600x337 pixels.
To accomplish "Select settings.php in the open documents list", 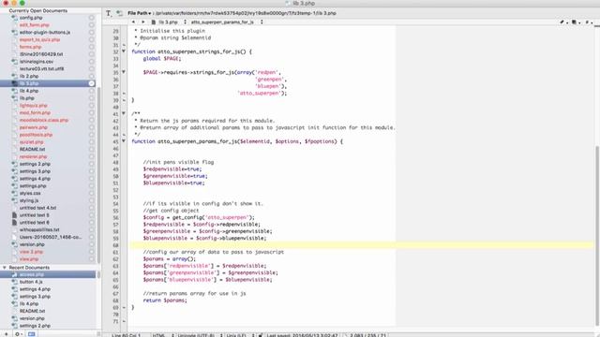I will 33,186.
